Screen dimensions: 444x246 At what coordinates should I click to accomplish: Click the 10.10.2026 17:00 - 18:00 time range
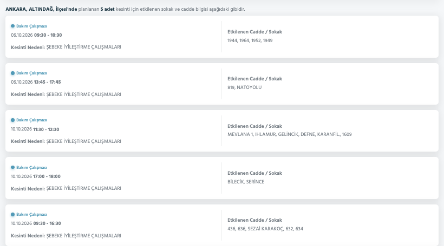(x=36, y=176)
